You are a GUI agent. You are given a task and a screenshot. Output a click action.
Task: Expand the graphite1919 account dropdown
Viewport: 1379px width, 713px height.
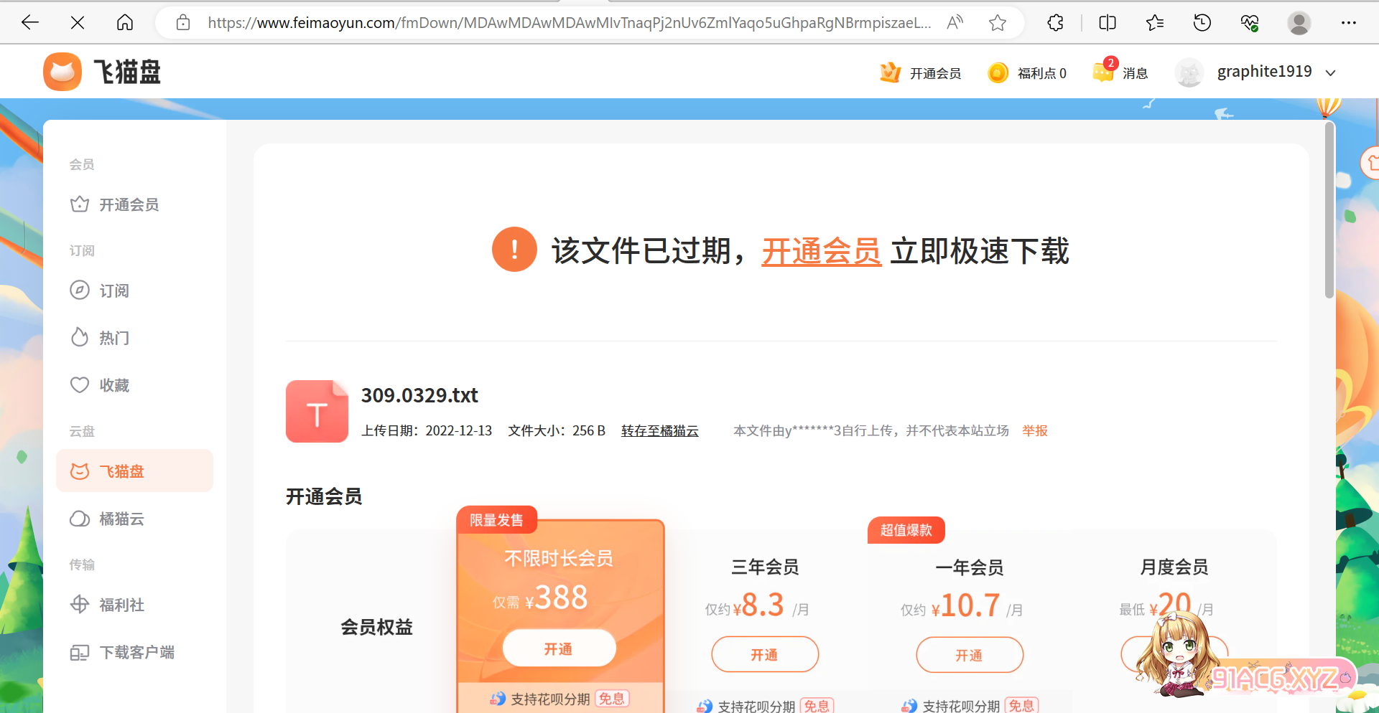(1330, 73)
